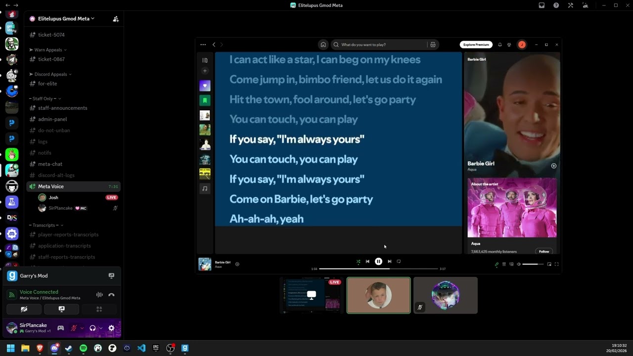The width and height of the screenshot is (633, 356).
Task: Add Barbie Girl to Liked Songs in now-playing bar
Action: pos(237,264)
